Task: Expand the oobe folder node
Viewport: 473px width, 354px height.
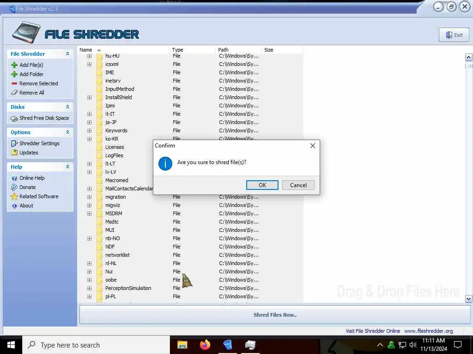Action: point(89,280)
